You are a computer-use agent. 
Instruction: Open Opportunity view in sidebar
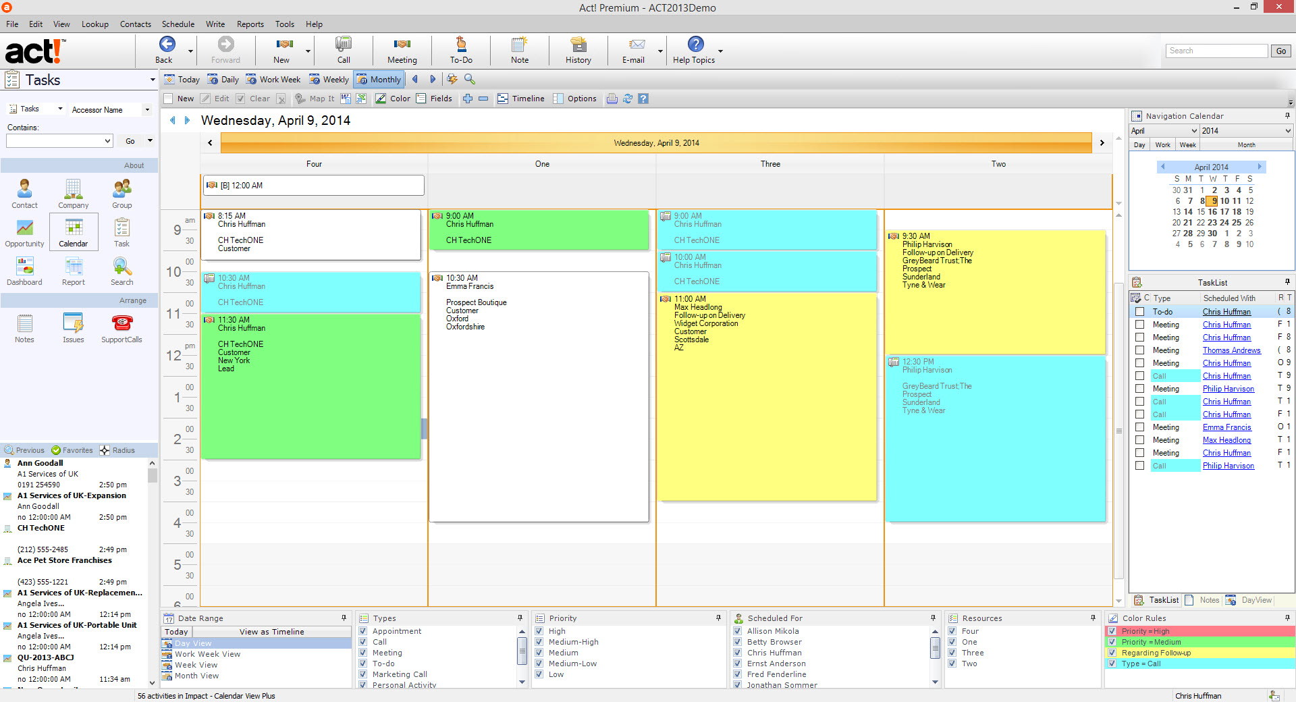[x=24, y=233]
